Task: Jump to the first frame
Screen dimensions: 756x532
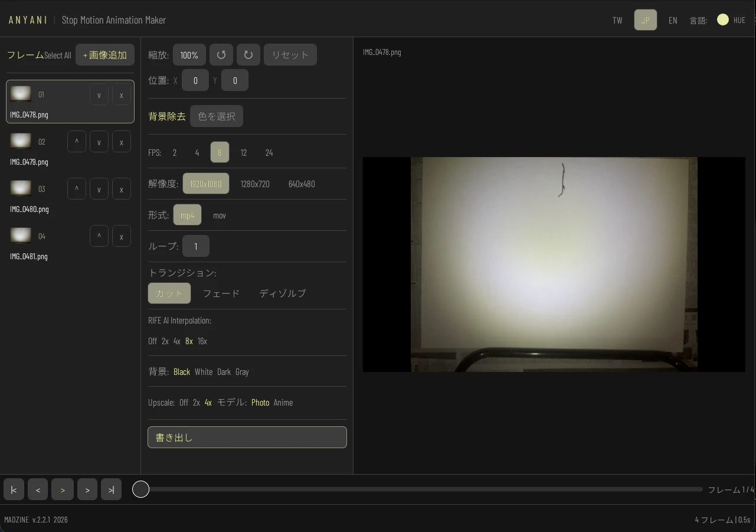Action: point(14,489)
